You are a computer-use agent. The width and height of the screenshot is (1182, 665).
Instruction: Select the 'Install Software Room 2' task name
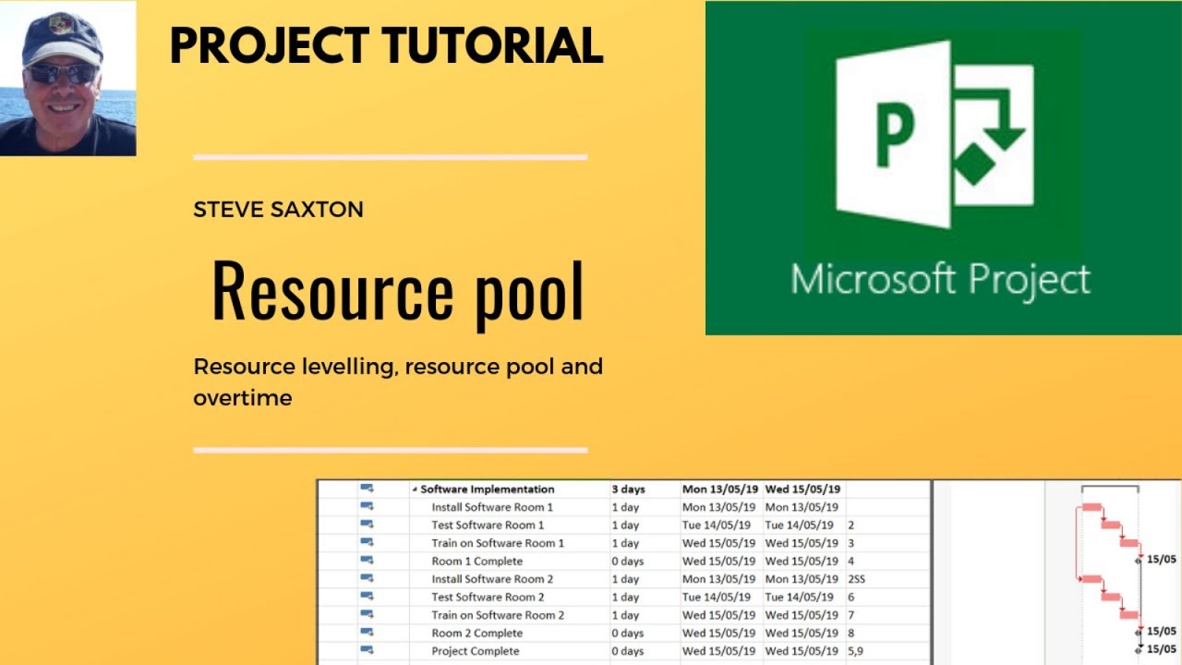pyautogui.click(x=492, y=579)
